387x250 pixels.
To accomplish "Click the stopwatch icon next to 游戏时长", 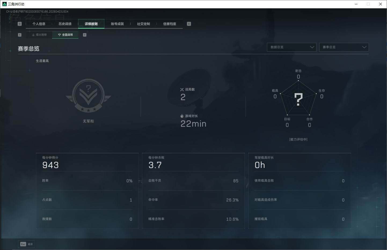I will tap(182, 116).
